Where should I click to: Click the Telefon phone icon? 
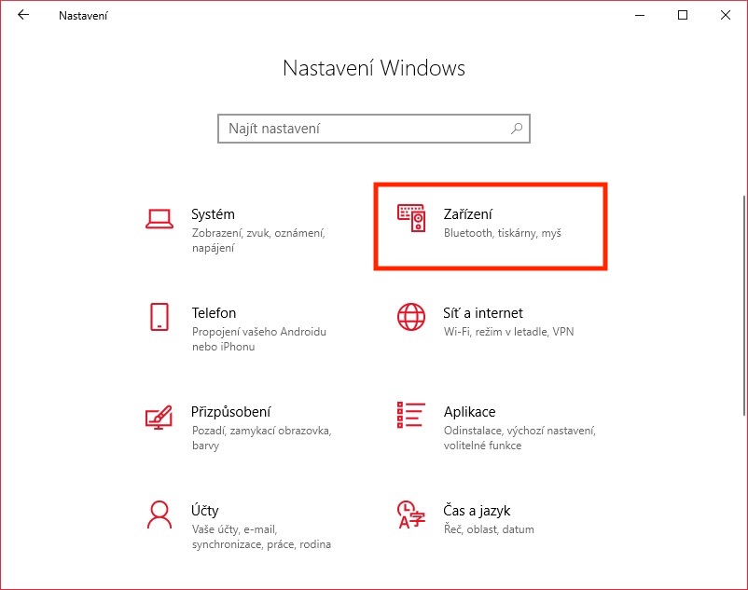pos(159,317)
